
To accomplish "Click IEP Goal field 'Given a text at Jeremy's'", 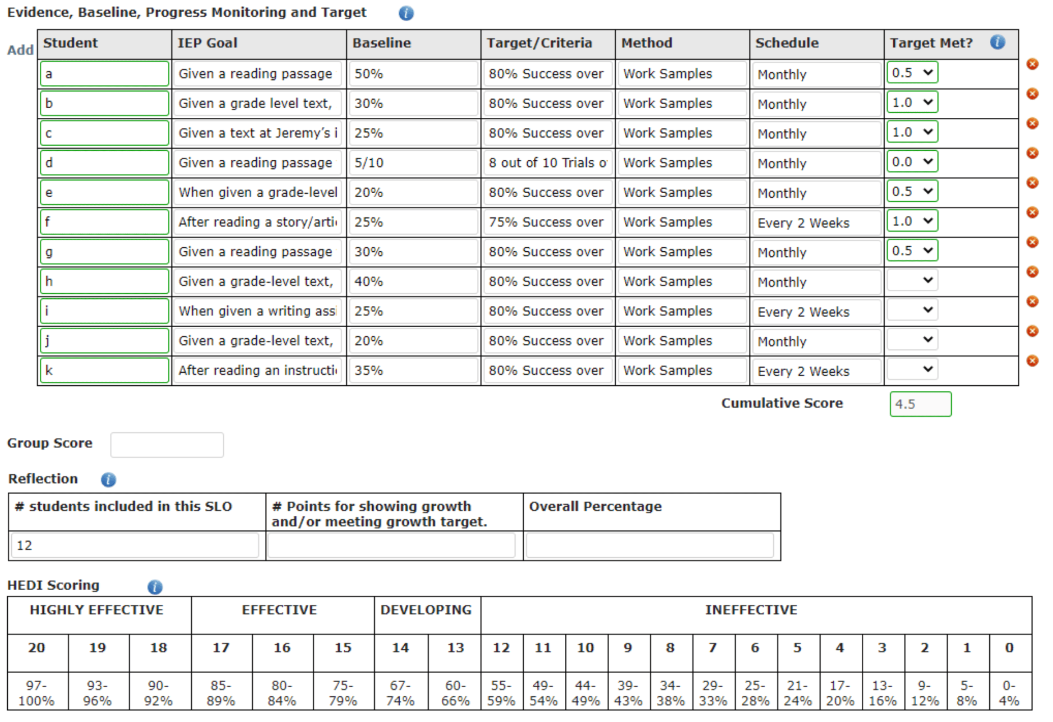I will (x=258, y=133).
